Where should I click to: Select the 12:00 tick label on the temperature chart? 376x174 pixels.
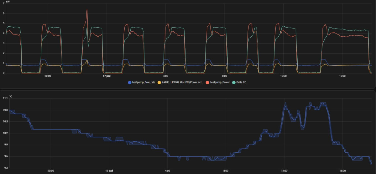pos(285,171)
